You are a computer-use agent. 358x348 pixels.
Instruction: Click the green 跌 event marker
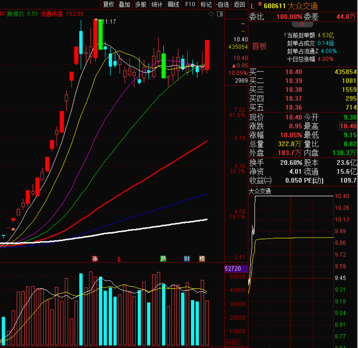[x=163, y=259]
